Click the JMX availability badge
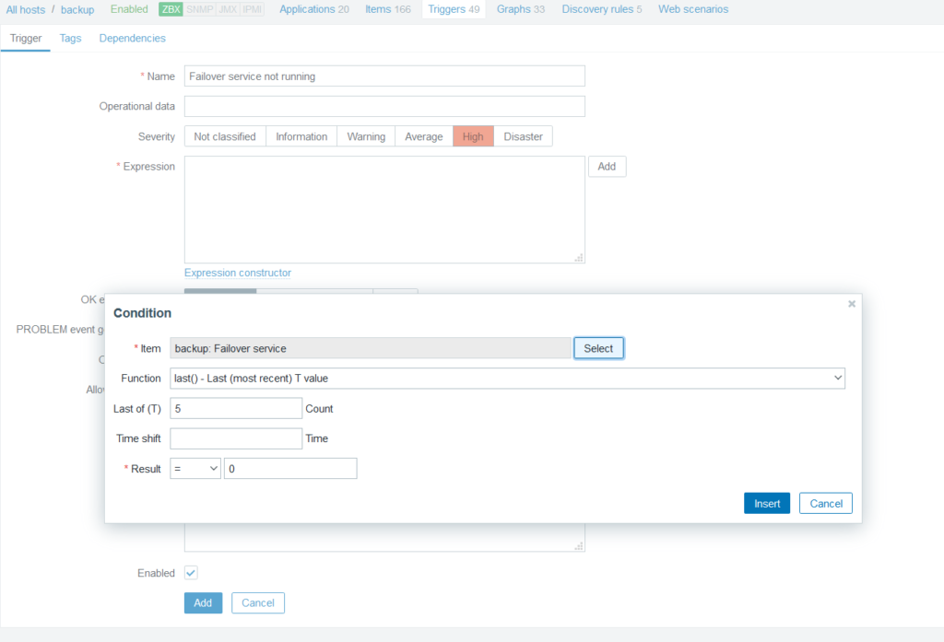Viewport: 944px width, 642px height. [x=228, y=9]
